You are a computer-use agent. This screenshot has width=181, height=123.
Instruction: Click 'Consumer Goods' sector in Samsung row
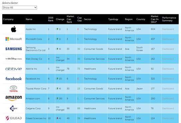[x=94, y=49]
